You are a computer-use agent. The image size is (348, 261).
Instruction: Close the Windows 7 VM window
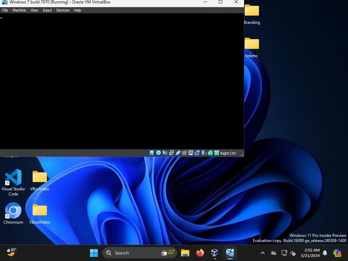coord(236,2)
